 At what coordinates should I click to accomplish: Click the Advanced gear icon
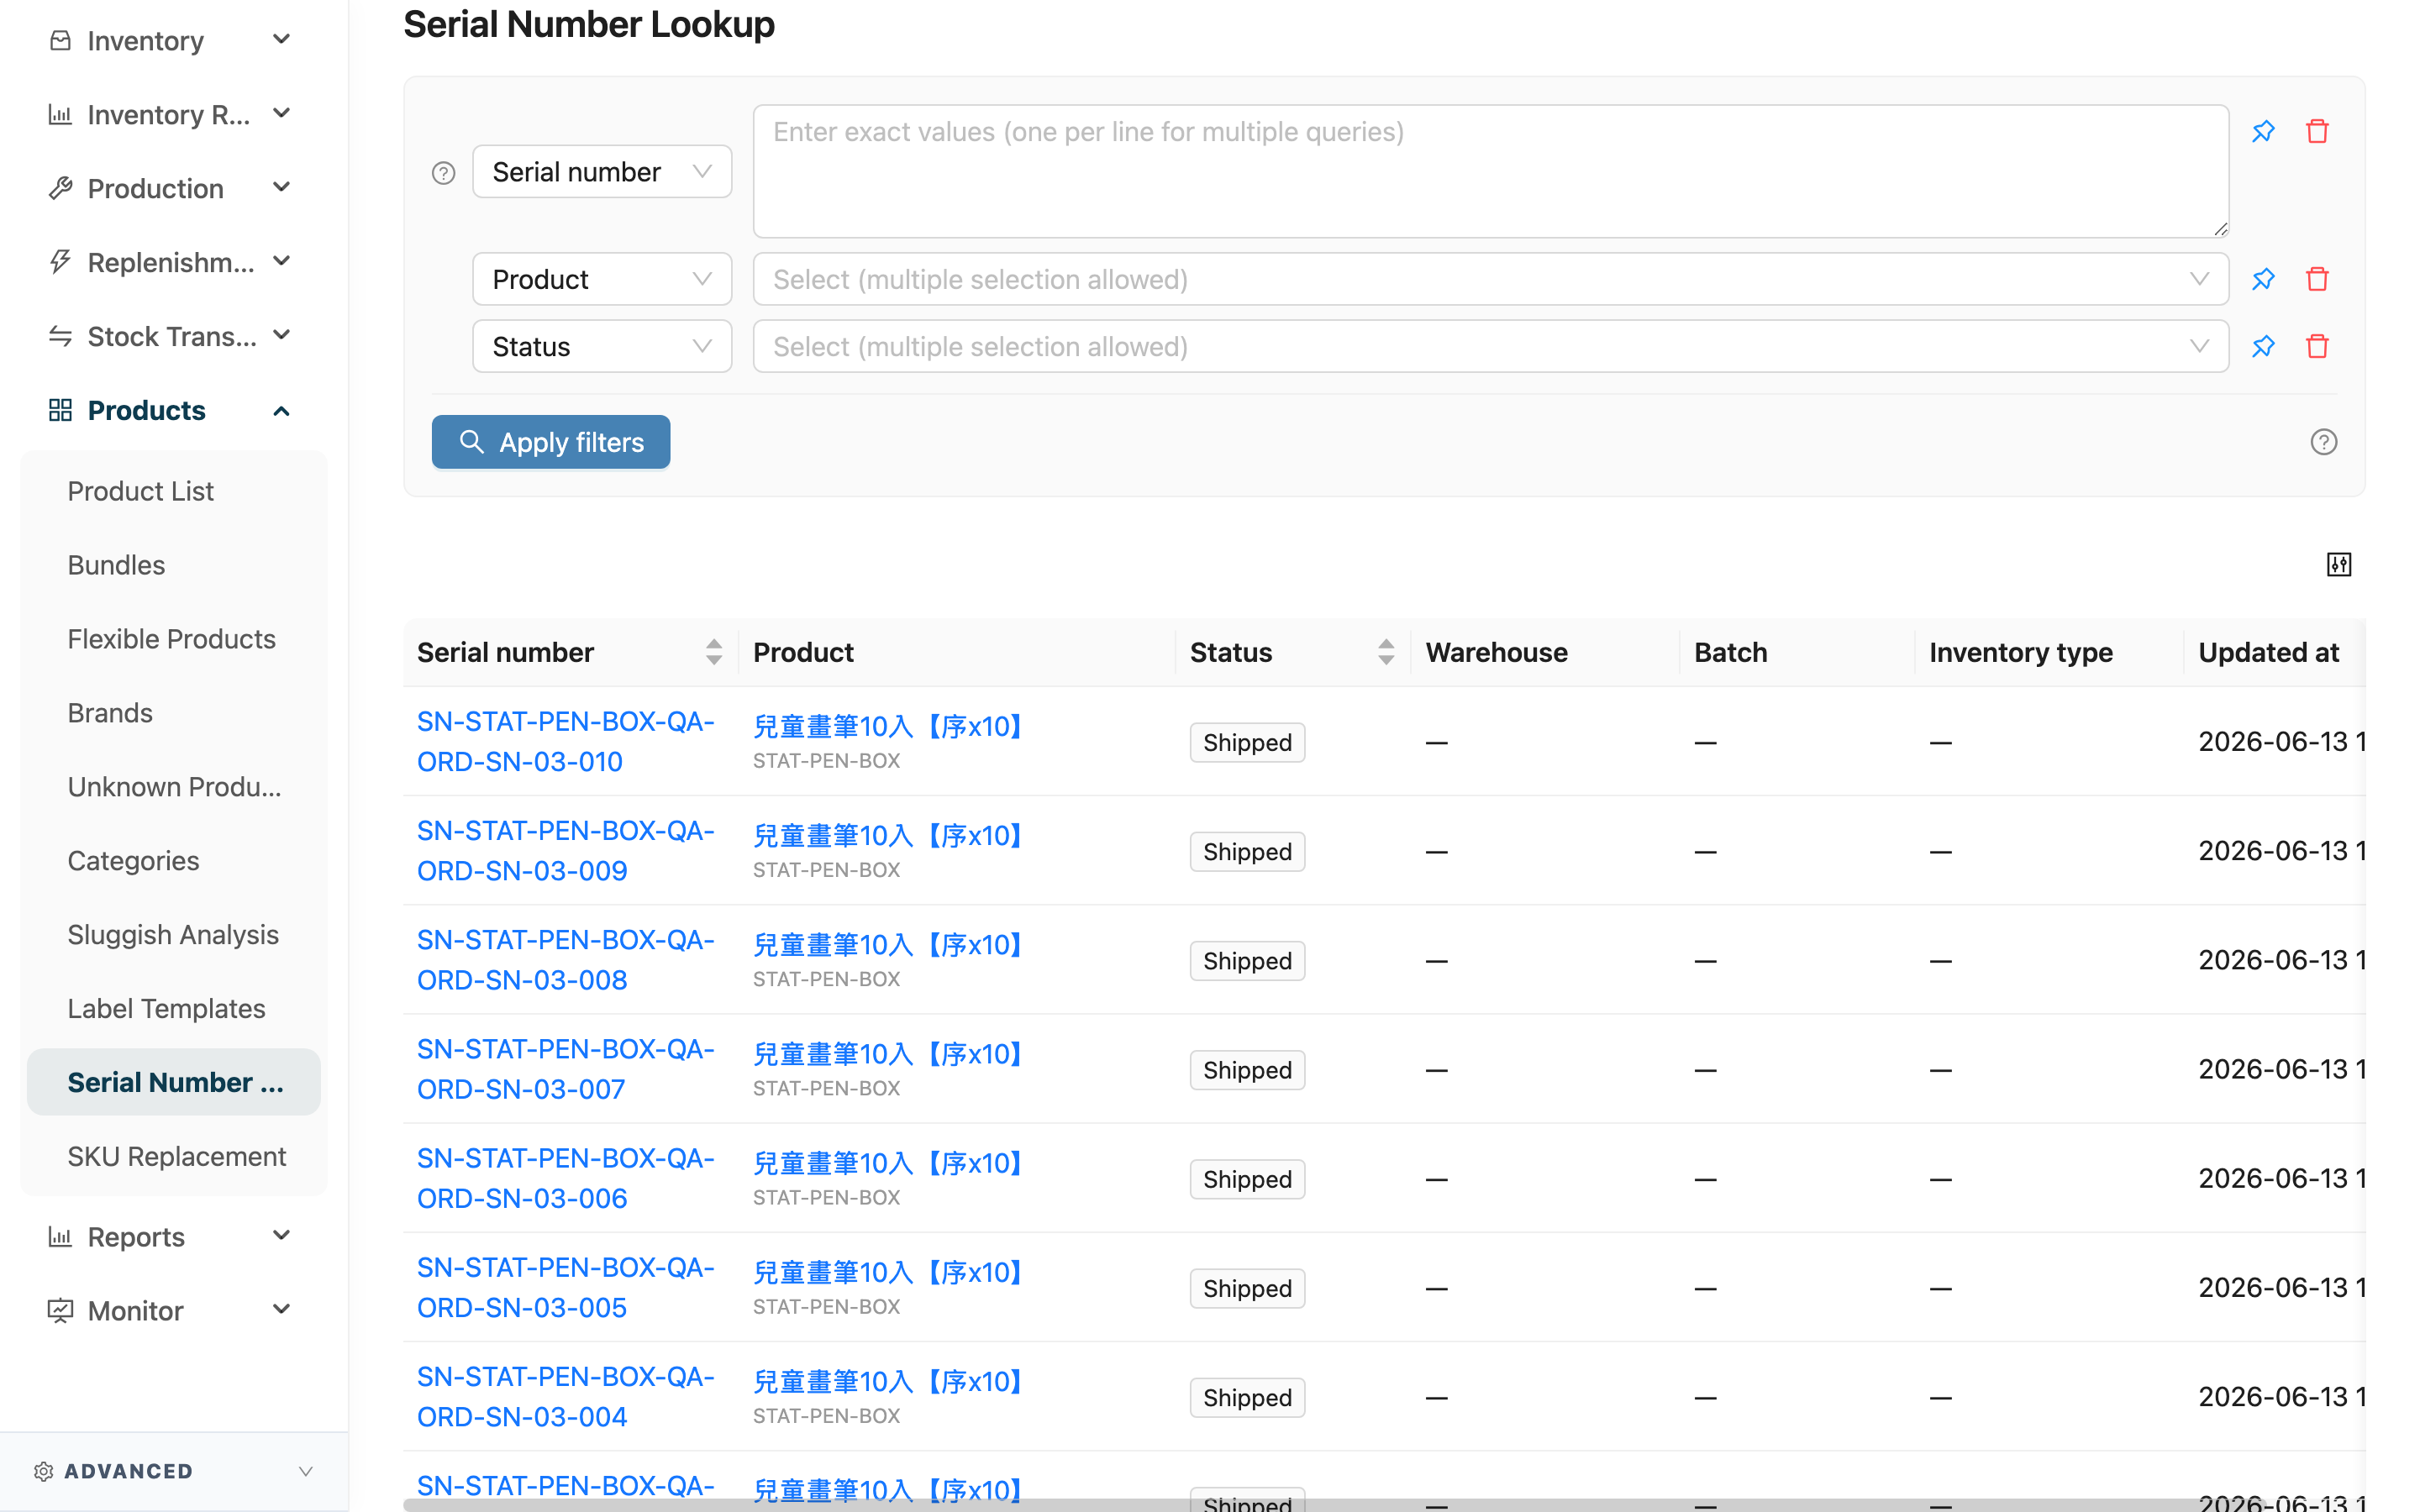click(43, 1471)
